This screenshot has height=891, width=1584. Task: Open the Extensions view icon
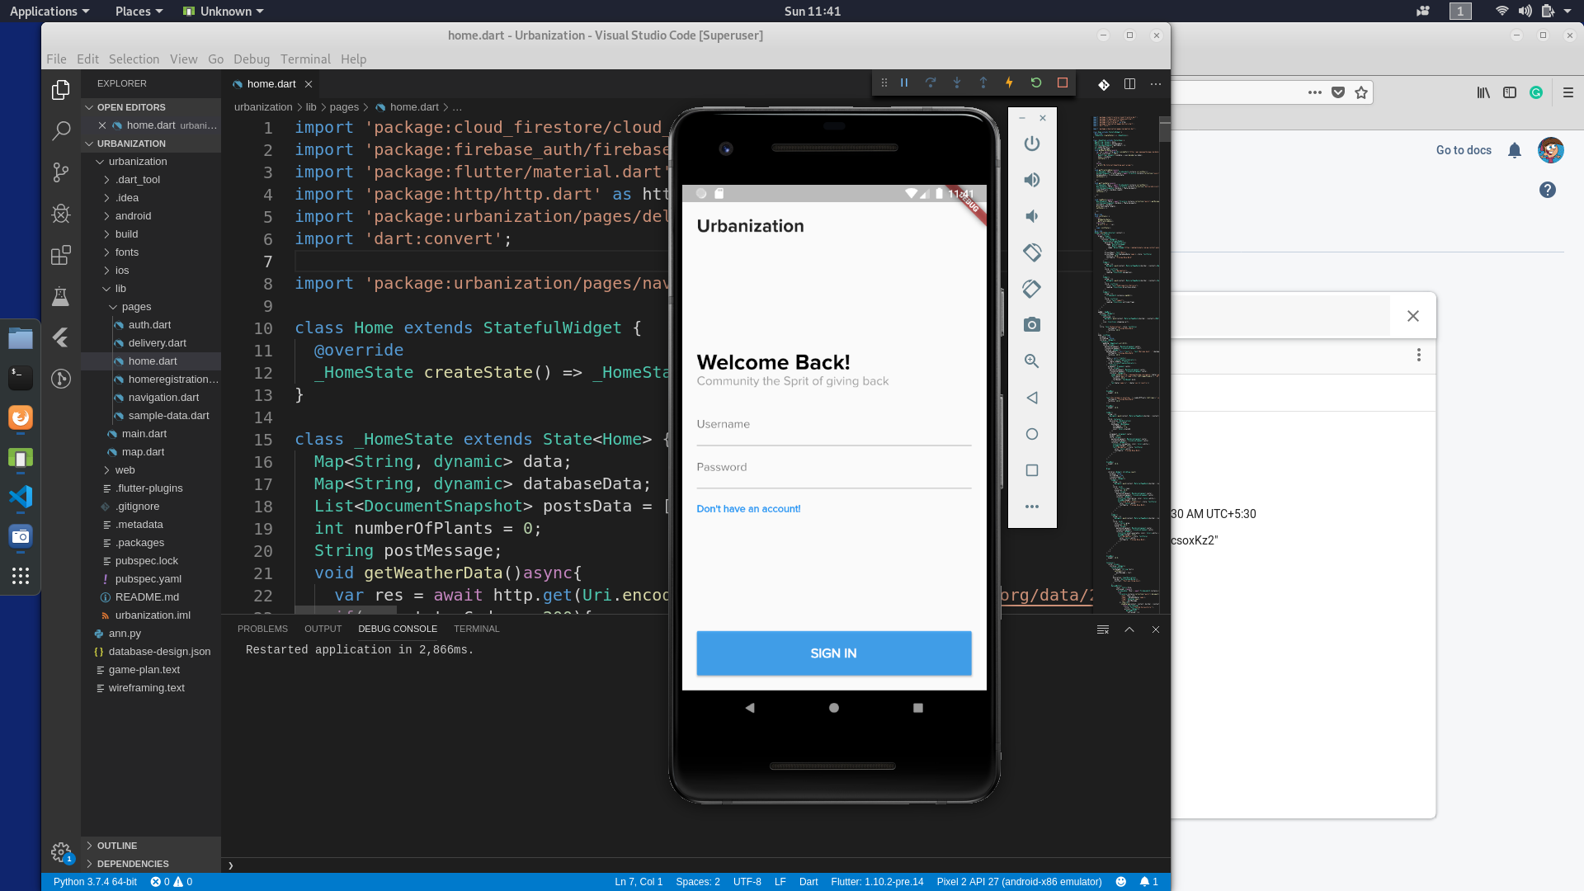tap(61, 255)
